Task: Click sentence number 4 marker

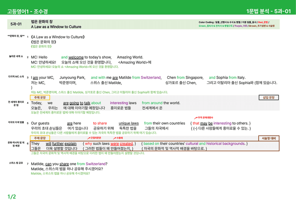Action: [x=28, y=103]
